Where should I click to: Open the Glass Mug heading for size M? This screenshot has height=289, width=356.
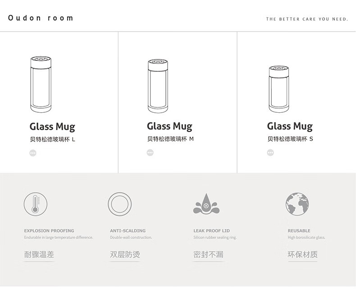(169, 126)
